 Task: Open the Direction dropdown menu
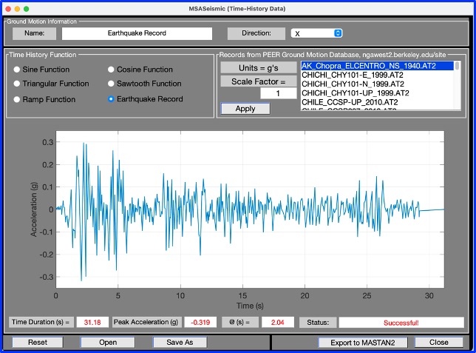tap(316, 33)
